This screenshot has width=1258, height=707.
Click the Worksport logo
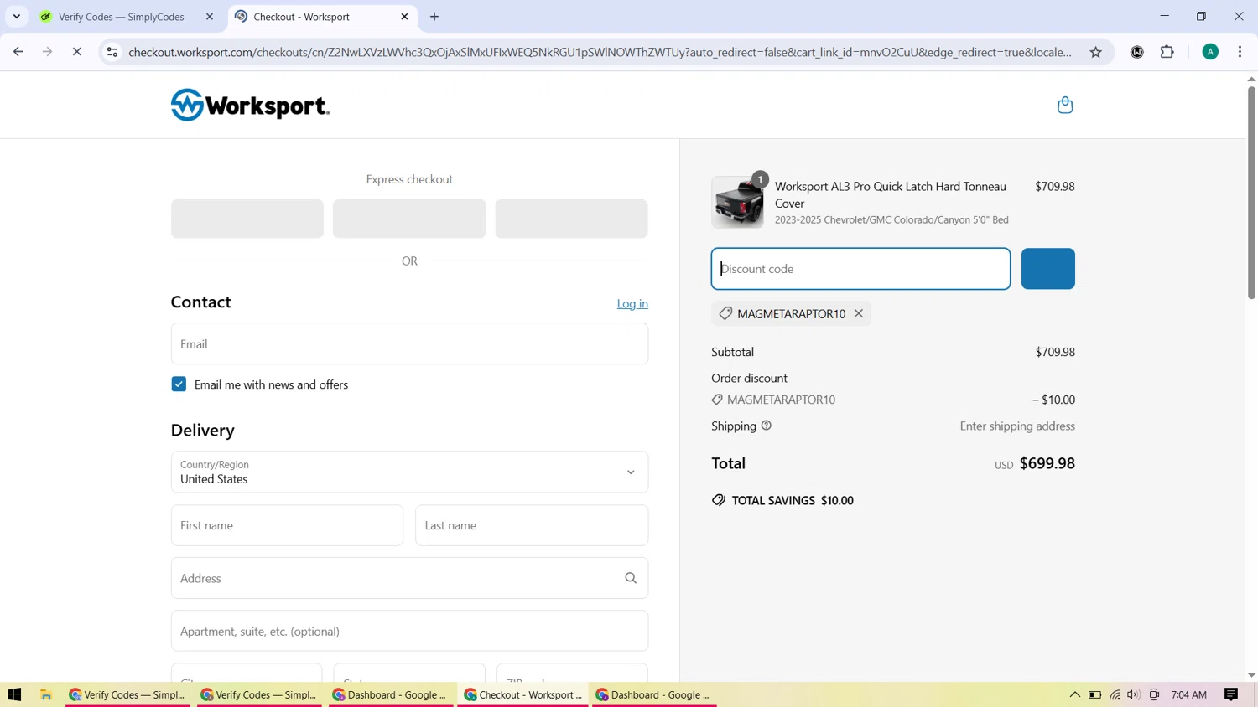250,105
